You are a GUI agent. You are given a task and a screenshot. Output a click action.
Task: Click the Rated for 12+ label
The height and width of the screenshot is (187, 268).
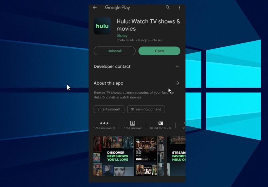pos(159,128)
